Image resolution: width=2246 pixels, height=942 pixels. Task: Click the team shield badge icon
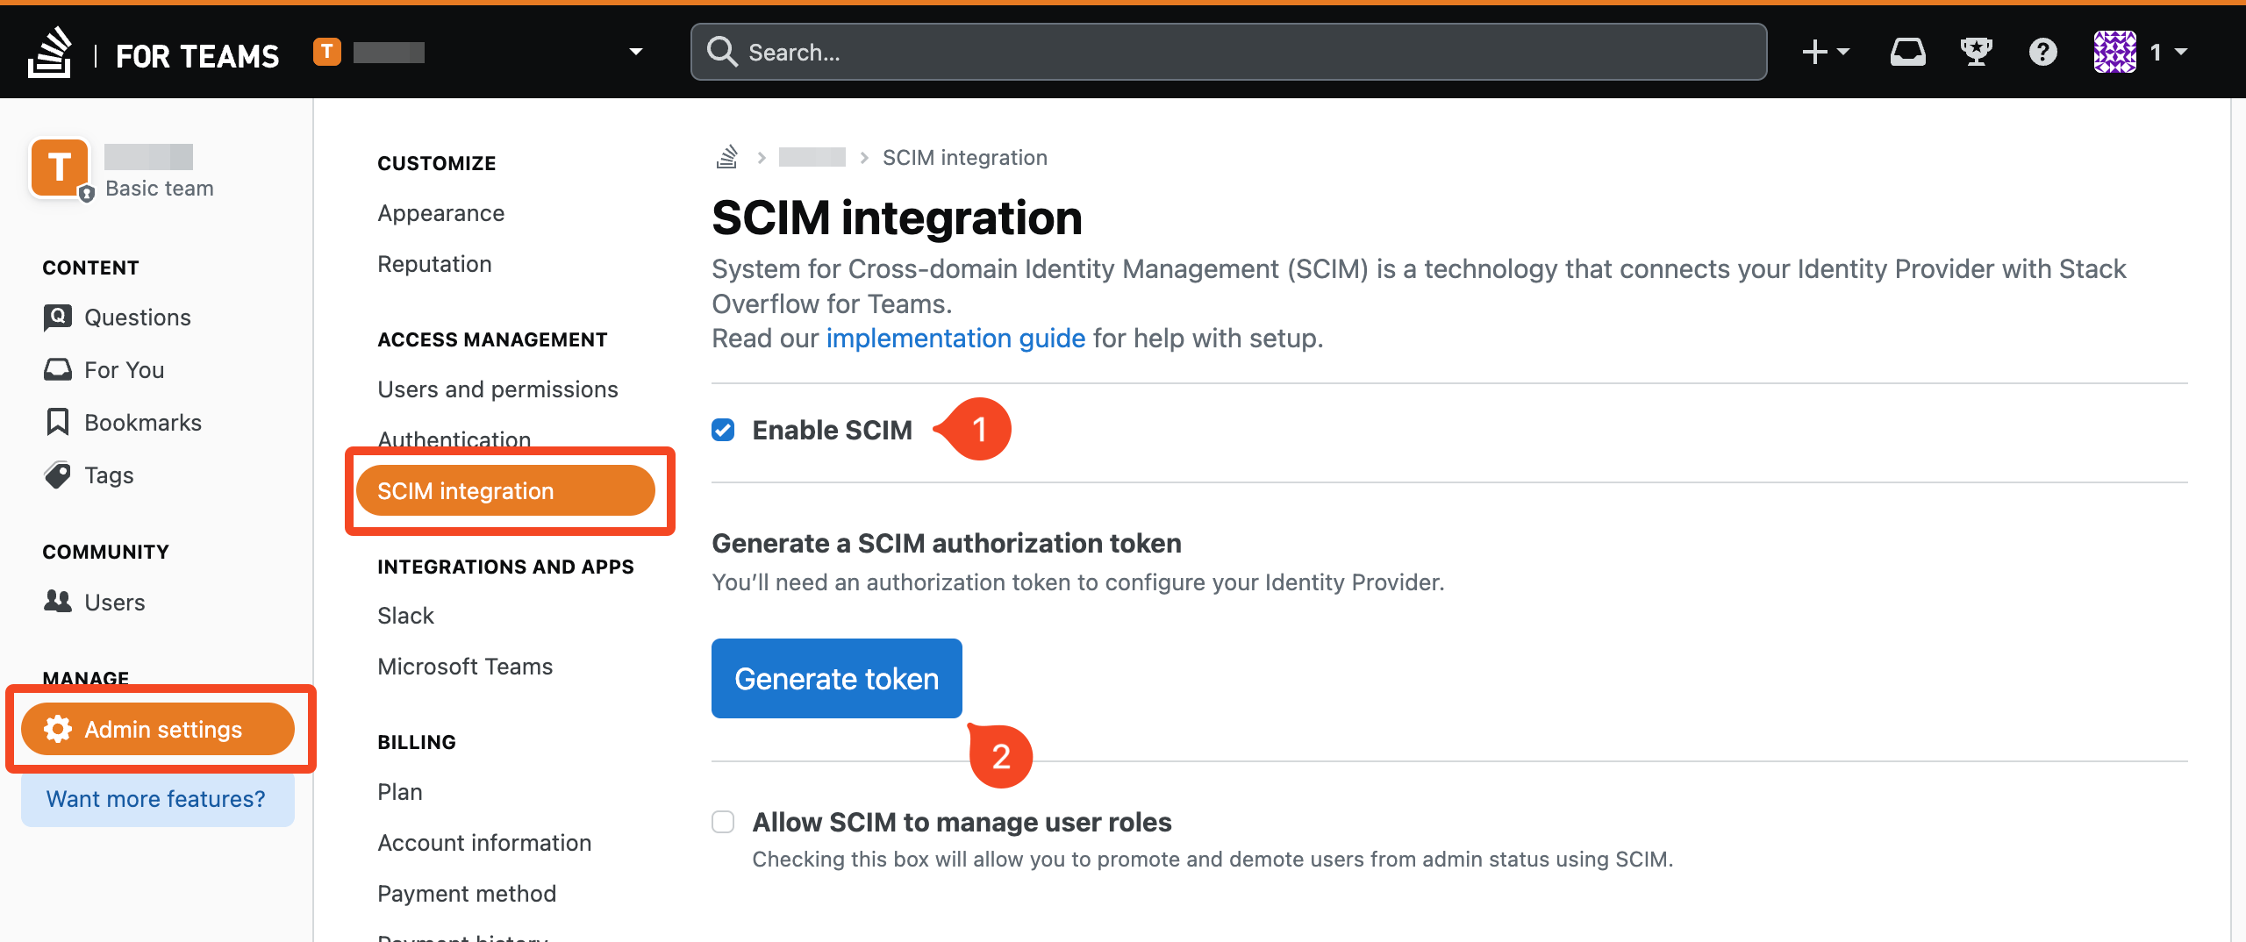(x=86, y=194)
